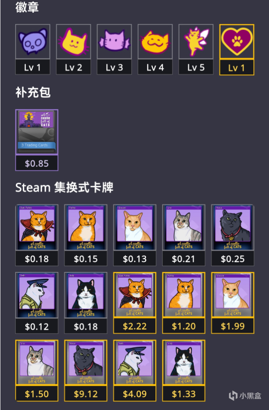The height and width of the screenshot is (410, 269).
Task: Click the gray cat card priced $0.25
Action: click(x=233, y=235)
